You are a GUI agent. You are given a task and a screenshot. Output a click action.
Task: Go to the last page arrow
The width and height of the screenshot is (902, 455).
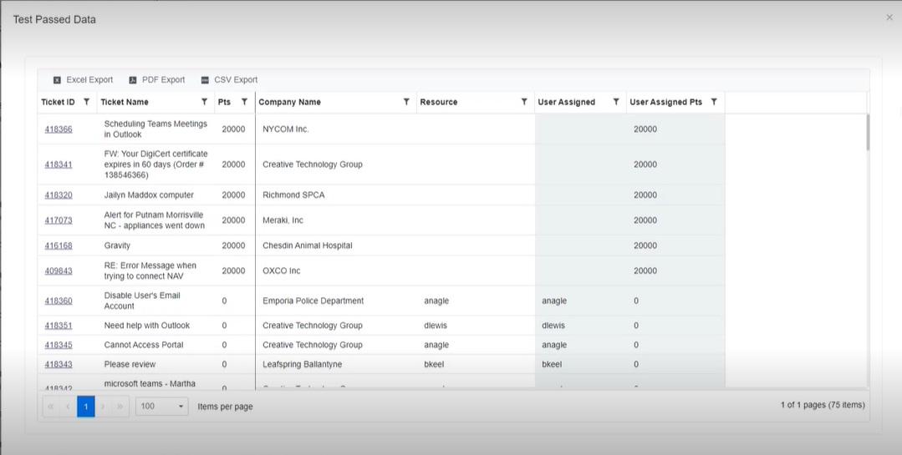120,407
